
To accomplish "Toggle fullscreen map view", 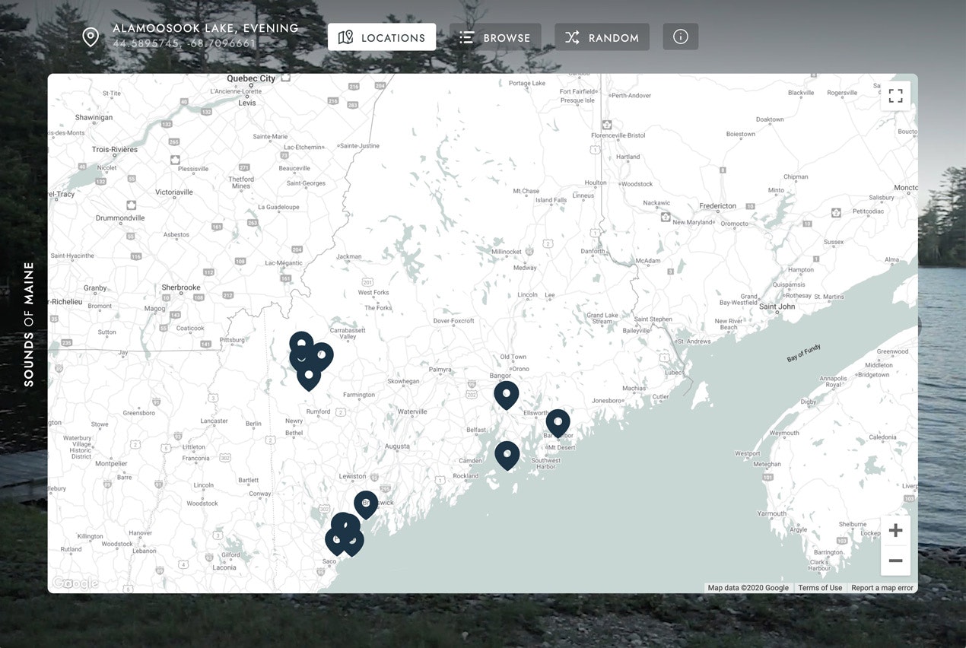I will coord(895,96).
